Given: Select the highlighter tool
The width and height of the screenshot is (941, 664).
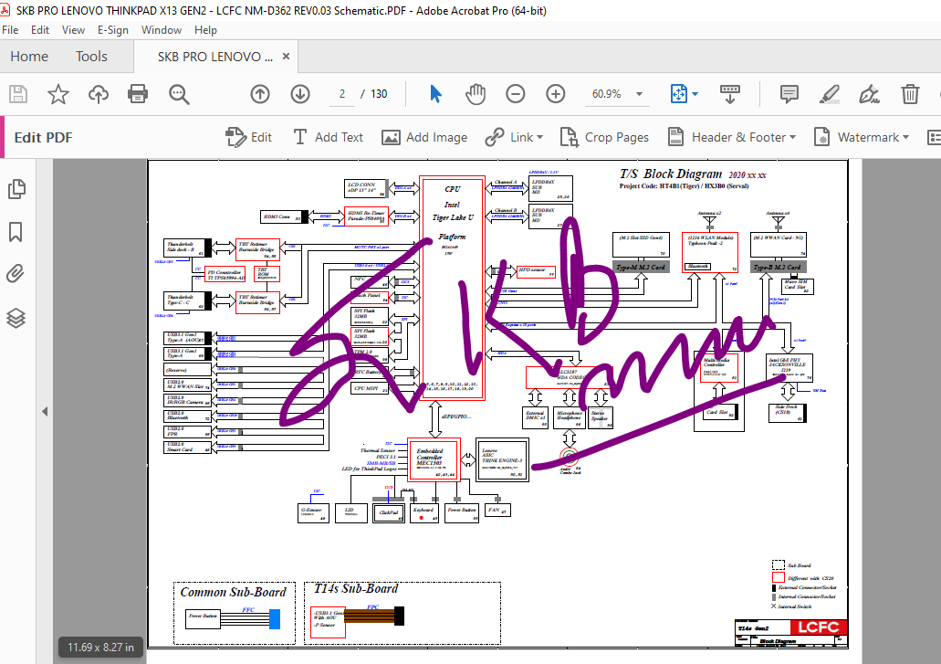Looking at the screenshot, I should pyautogui.click(x=830, y=94).
